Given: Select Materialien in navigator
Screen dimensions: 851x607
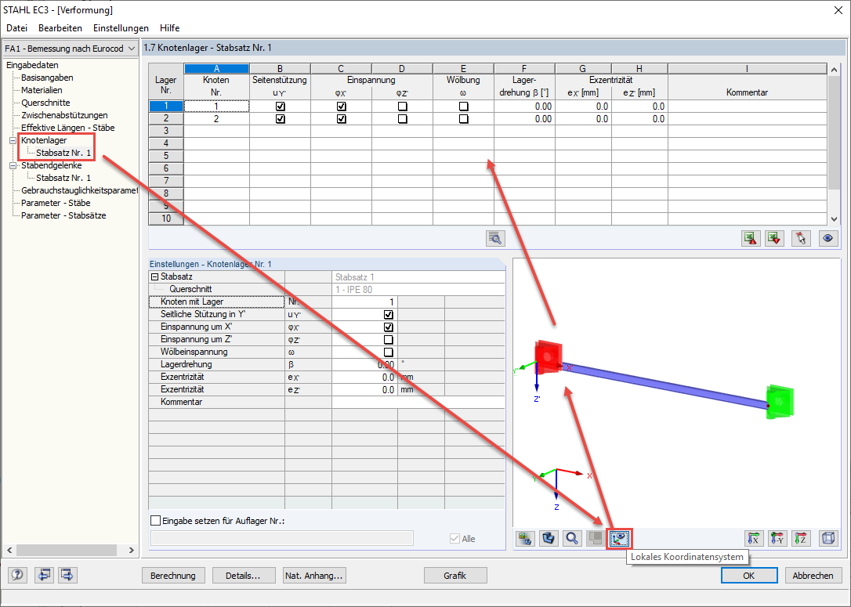Looking at the screenshot, I should tap(42, 90).
